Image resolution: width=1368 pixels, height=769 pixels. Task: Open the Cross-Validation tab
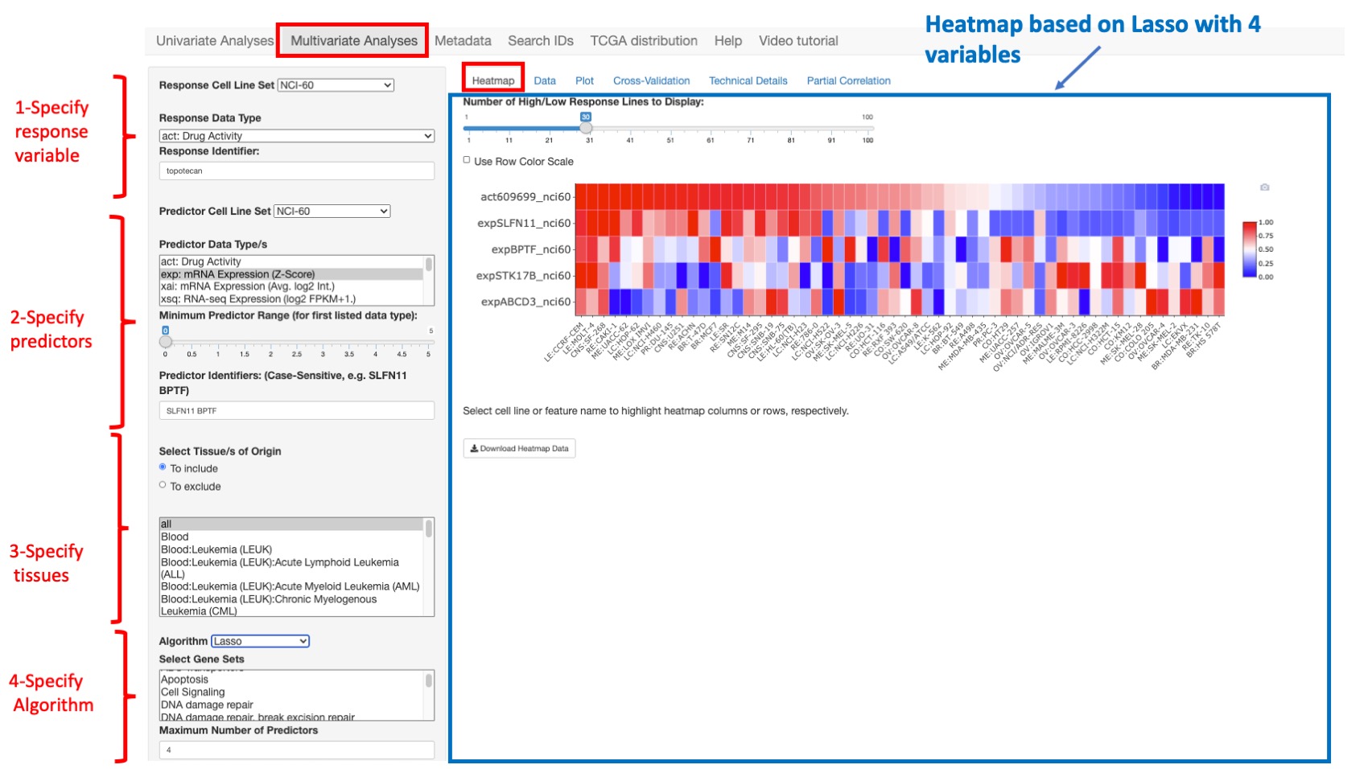pyautogui.click(x=651, y=80)
